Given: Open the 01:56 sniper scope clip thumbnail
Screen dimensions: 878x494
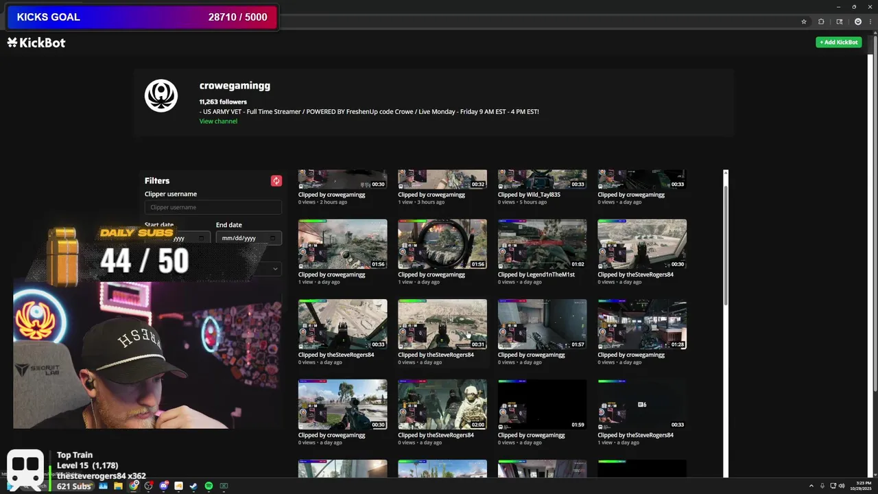Looking at the screenshot, I should 442,244.
